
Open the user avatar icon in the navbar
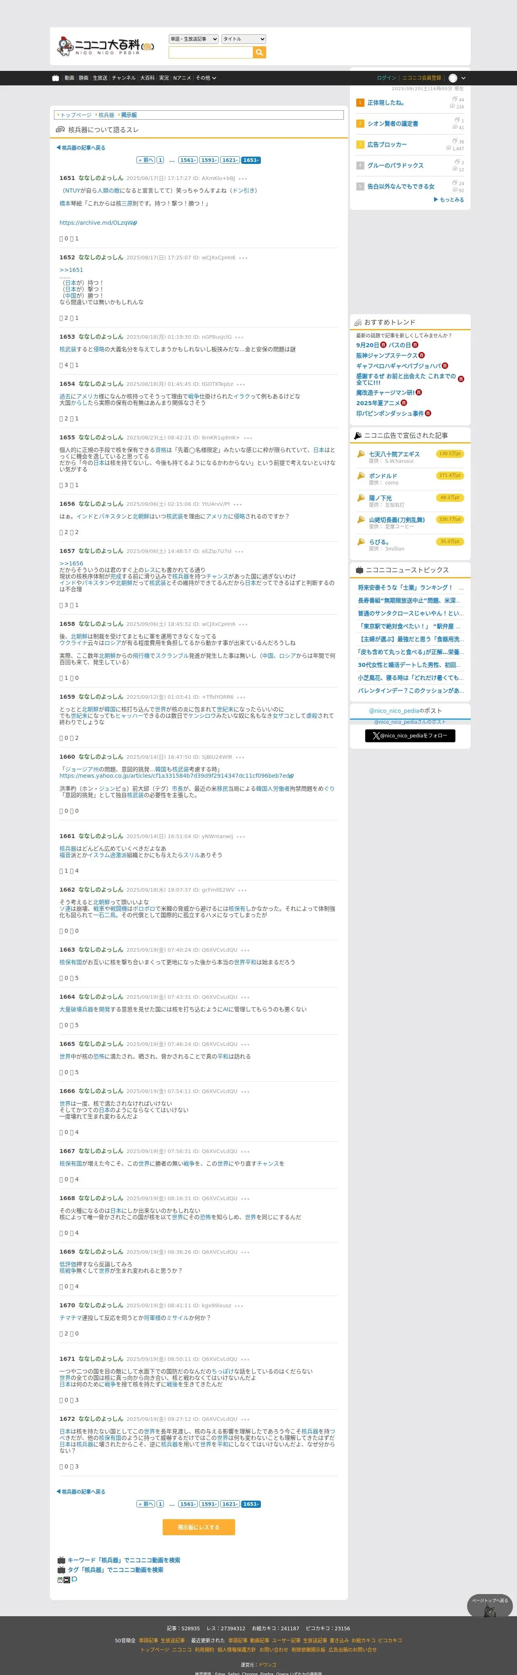tap(453, 78)
